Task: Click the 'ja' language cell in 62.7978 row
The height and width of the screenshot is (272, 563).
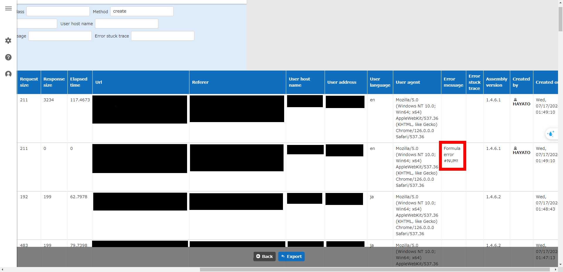Action: [x=372, y=197]
